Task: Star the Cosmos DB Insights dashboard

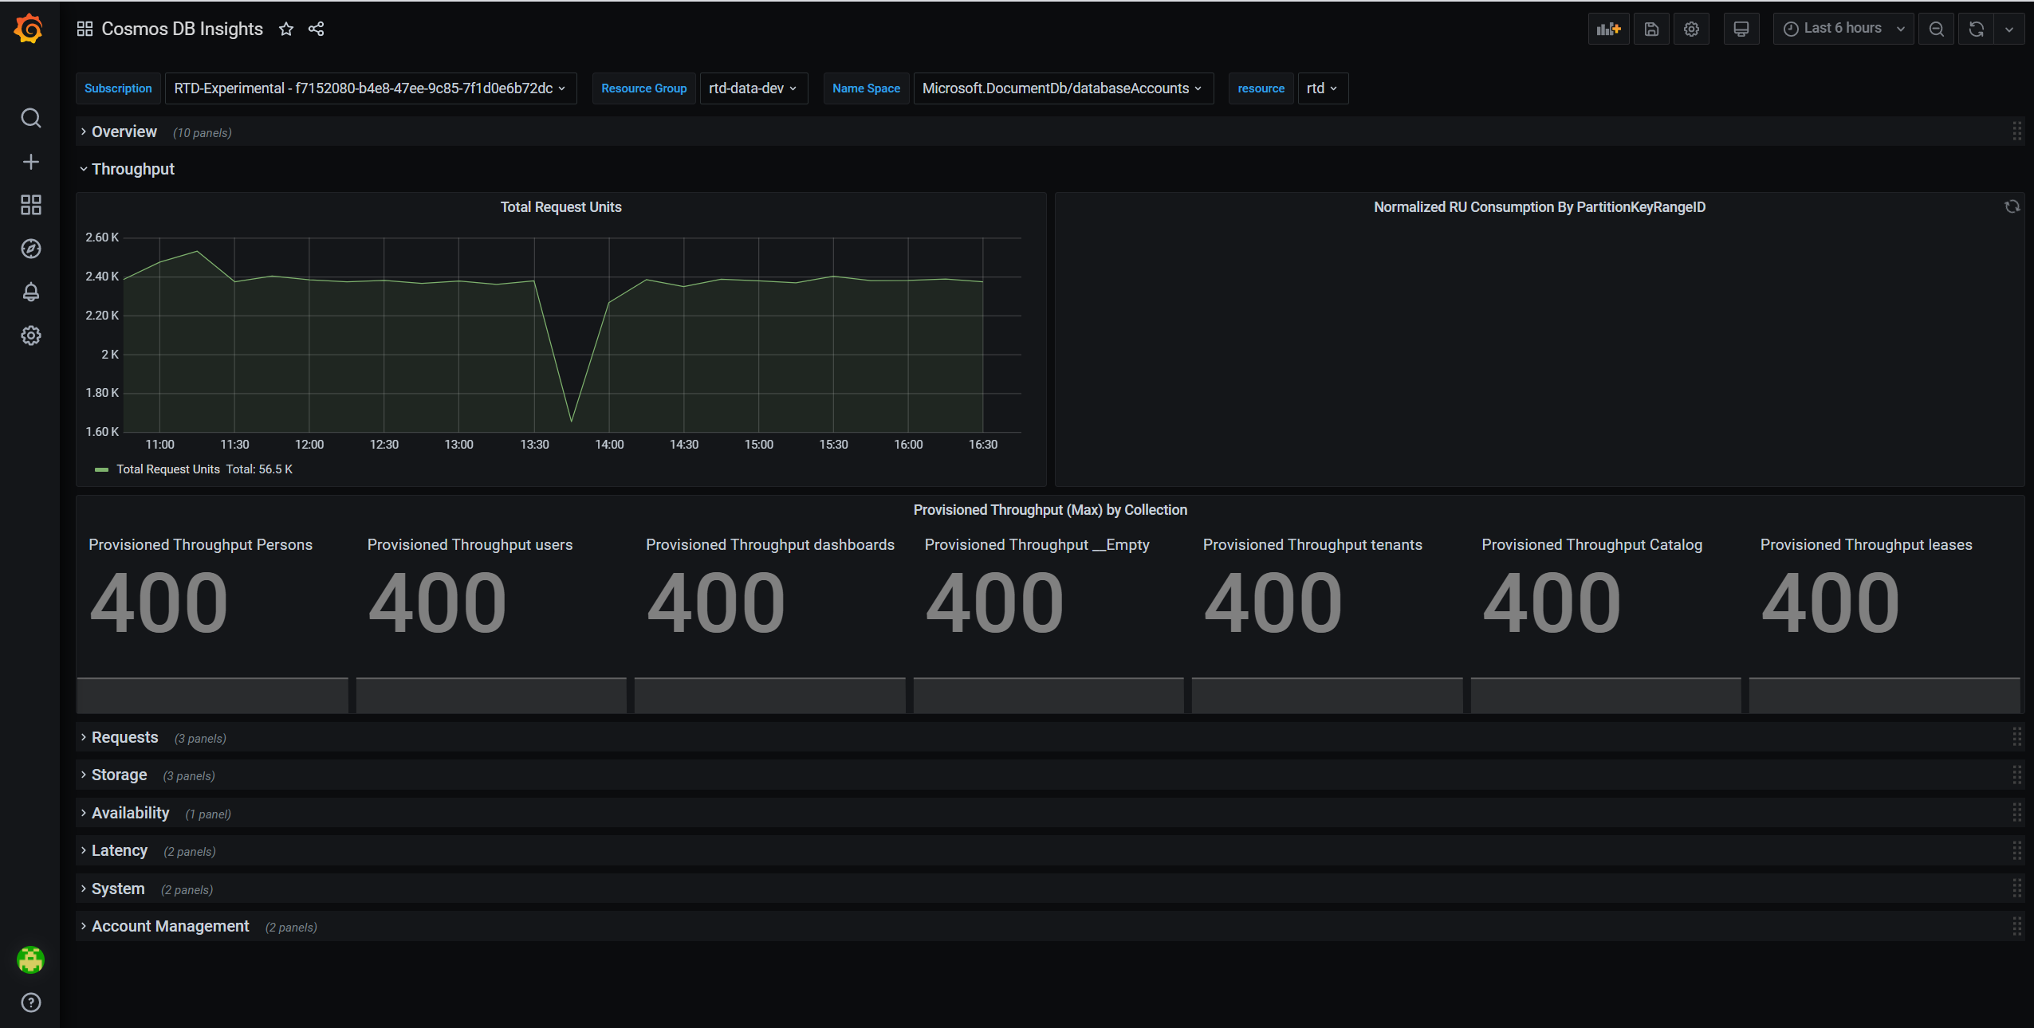Action: pyautogui.click(x=286, y=29)
